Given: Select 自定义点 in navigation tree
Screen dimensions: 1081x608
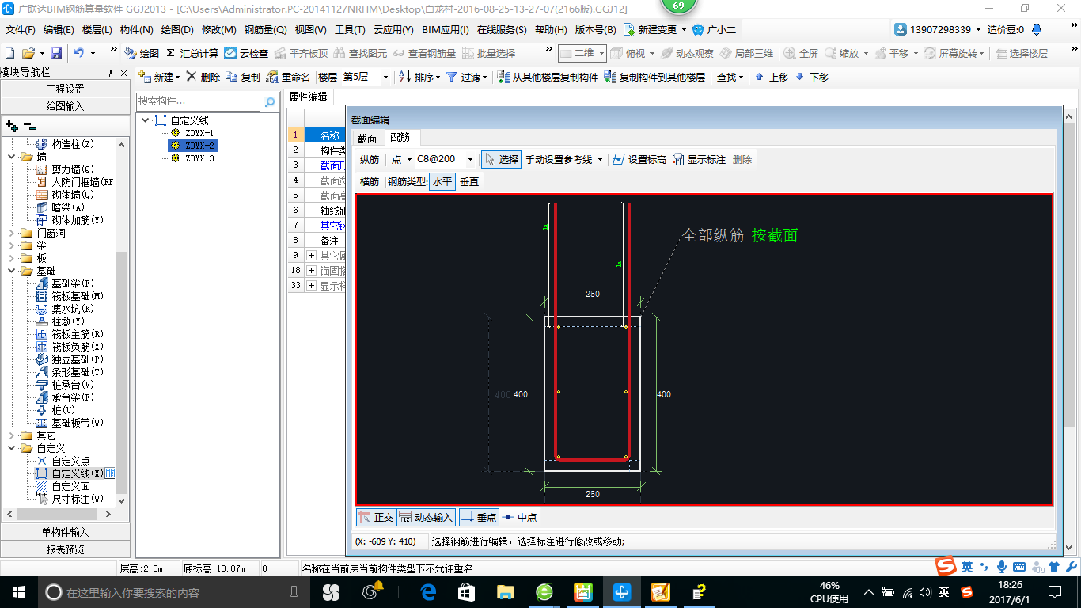Looking at the screenshot, I should tap(70, 461).
